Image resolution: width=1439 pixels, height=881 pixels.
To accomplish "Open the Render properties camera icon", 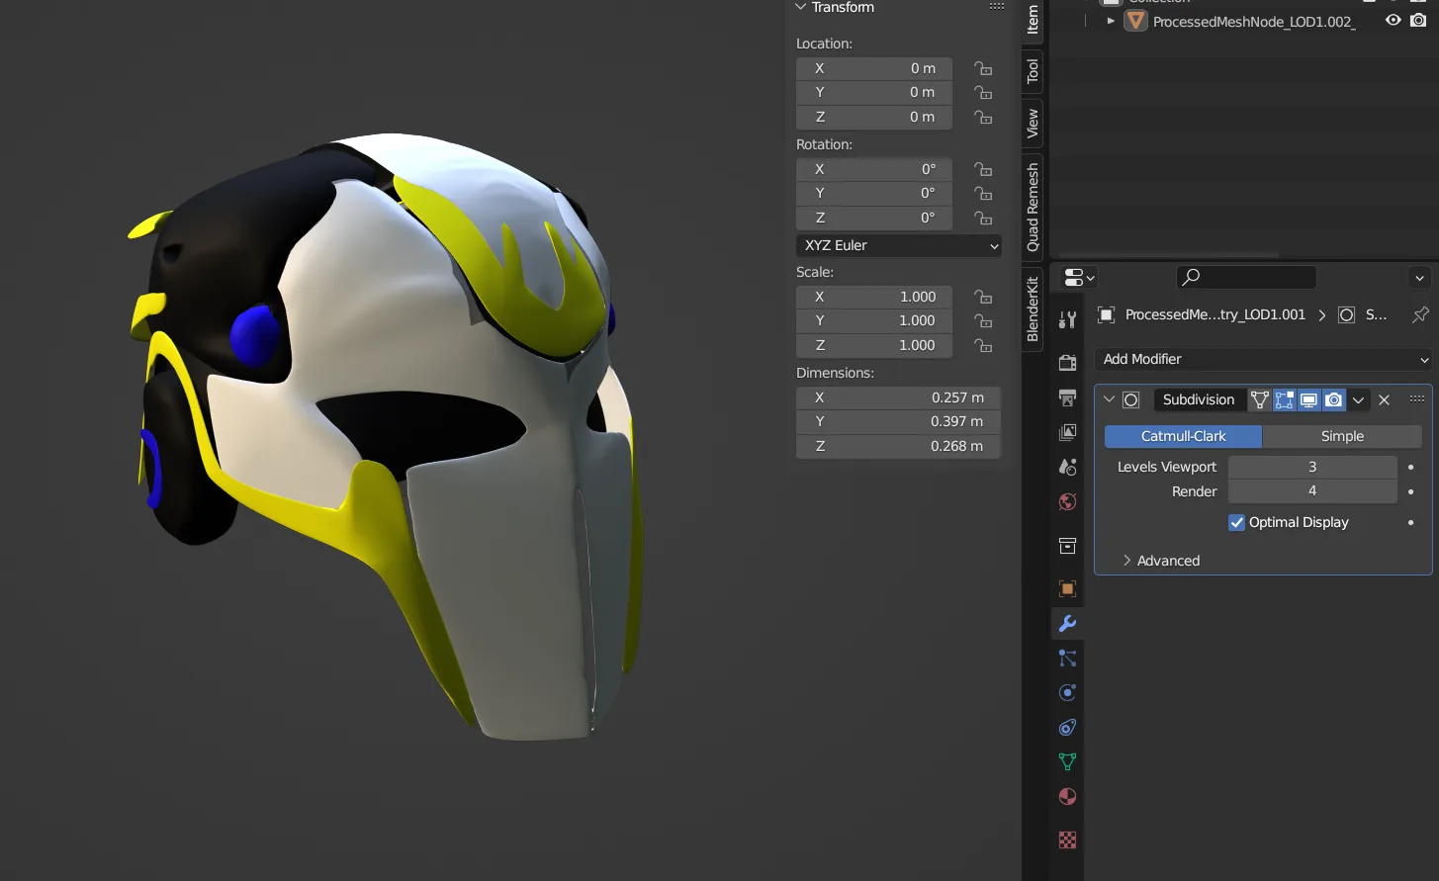I will click(x=1067, y=363).
